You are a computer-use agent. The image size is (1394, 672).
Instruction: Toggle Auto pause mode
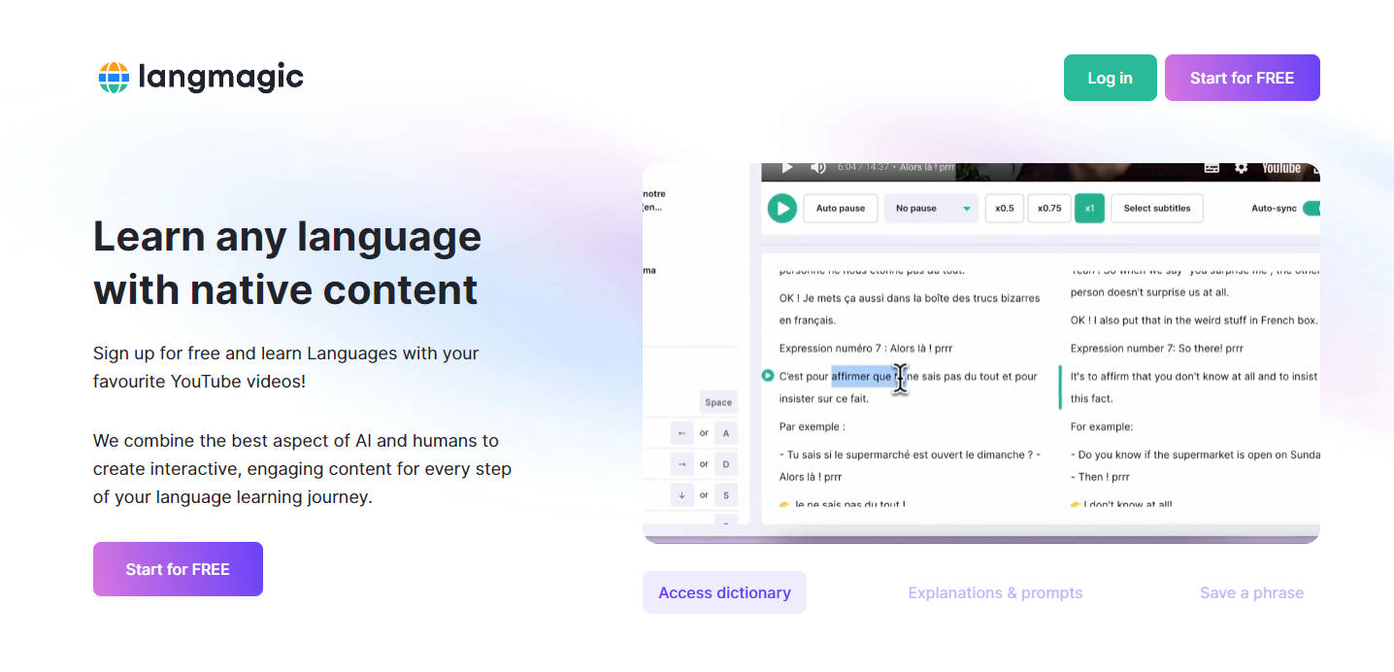click(x=841, y=208)
